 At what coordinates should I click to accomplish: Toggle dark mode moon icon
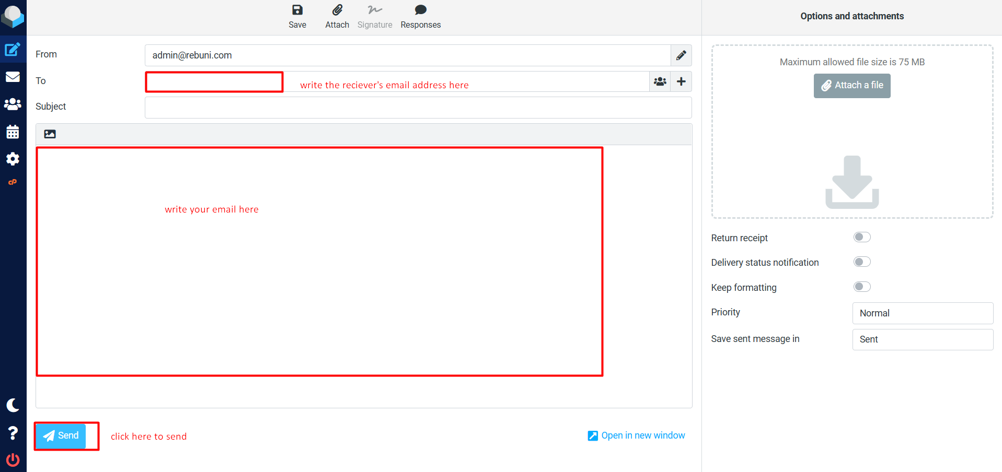pos(13,405)
